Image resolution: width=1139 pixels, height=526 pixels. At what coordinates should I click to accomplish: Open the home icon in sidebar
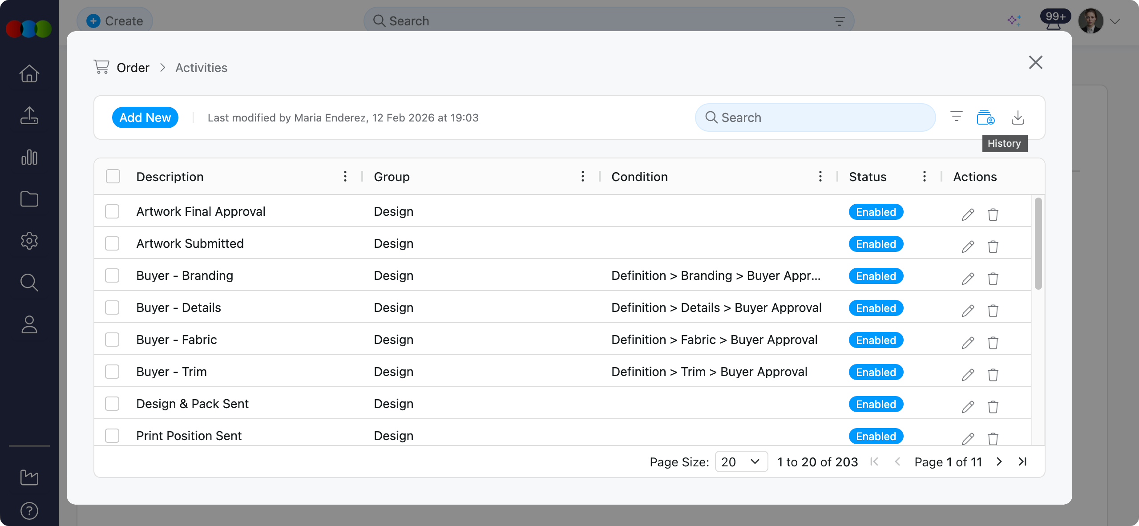[29, 74]
